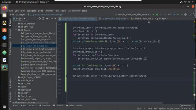
Task: Place cursor on empty line 56
Action: (129, 79)
